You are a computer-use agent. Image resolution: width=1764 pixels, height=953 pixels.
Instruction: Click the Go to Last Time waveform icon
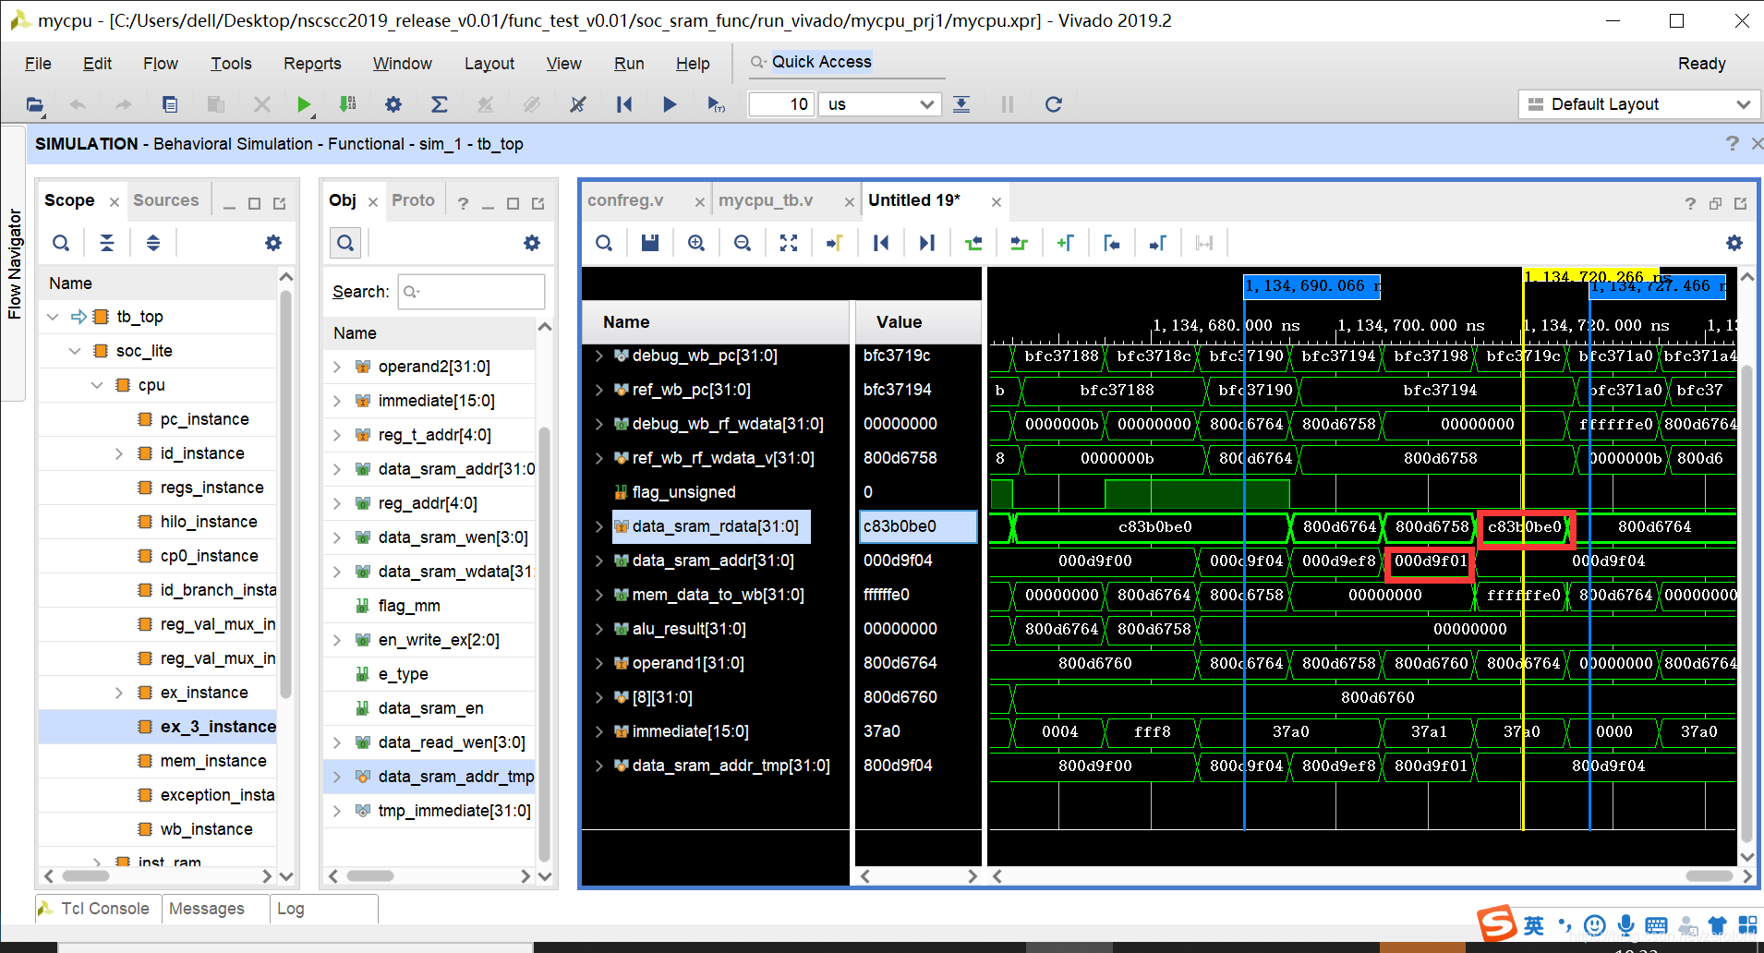[x=927, y=243]
